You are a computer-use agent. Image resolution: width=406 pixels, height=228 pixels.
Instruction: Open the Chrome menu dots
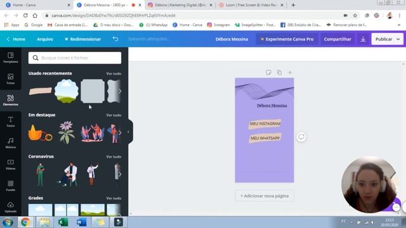coord(400,15)
